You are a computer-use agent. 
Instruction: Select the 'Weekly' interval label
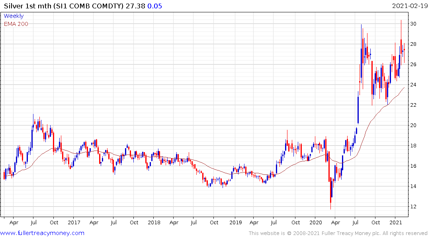(14, 16)
